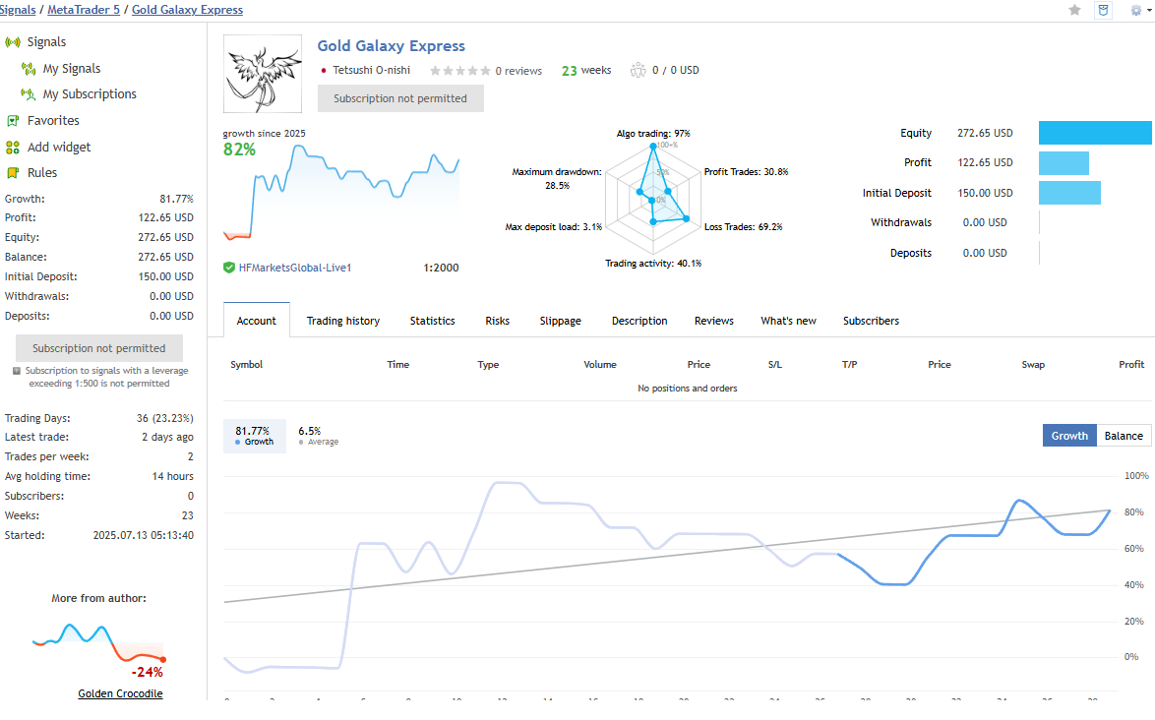Click the My Signals icon
Screen dimensions: 1155x720
click(29, 69)
